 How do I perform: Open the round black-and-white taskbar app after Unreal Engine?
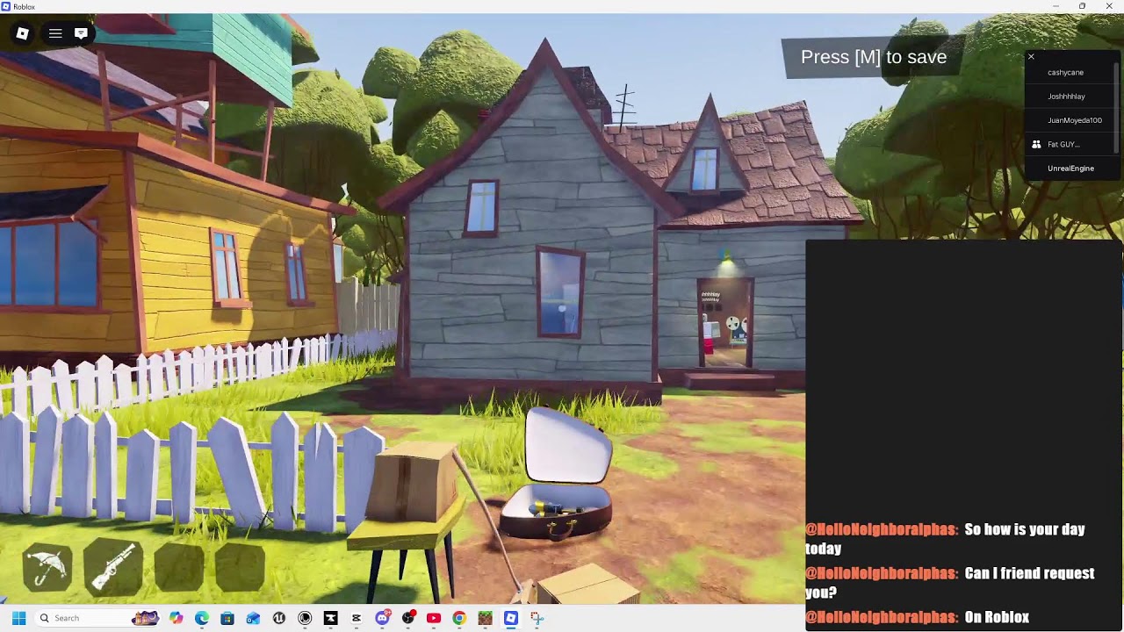(305, 618)
